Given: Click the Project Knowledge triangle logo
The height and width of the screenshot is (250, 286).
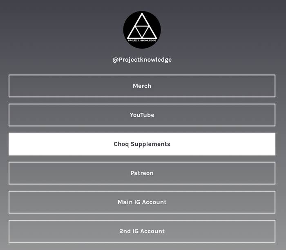Looking at the screenshot, I should [142, 30].
